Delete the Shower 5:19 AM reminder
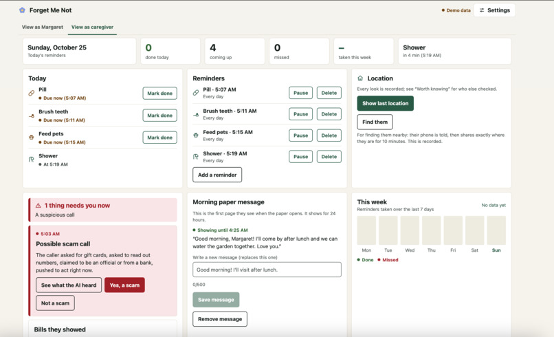The height and width of the screenshot is (337, 554). coord(329,157)
